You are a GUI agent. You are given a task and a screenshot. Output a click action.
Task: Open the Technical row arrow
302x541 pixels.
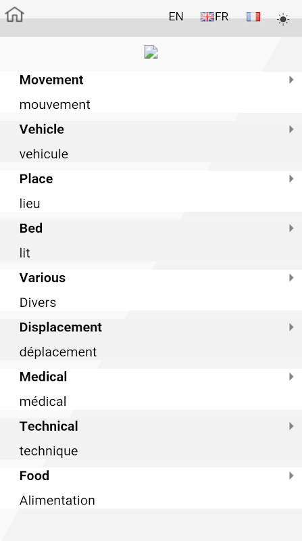(x=291, y=426)
